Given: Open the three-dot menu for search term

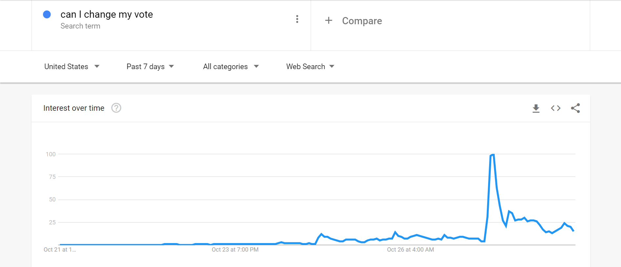Looking at the screenshot, I should [297, 19].
